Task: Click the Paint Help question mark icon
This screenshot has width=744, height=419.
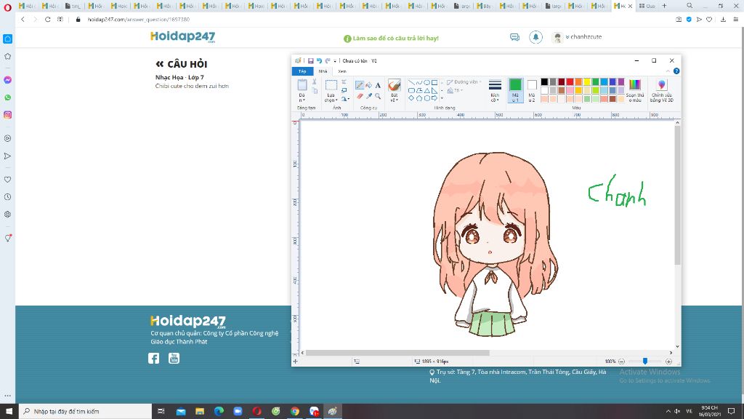Action: [x=676, y=71]
